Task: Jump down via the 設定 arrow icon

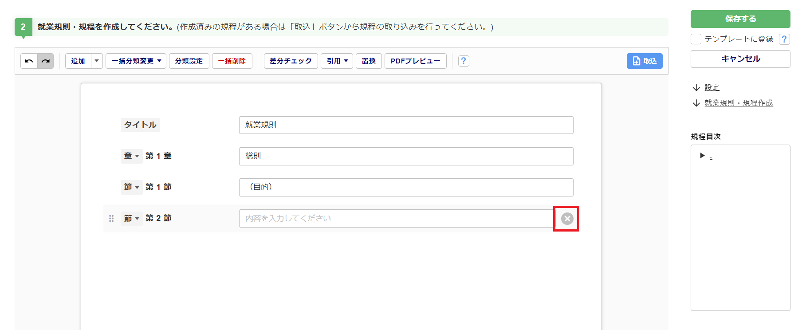Action: point(696,88)
